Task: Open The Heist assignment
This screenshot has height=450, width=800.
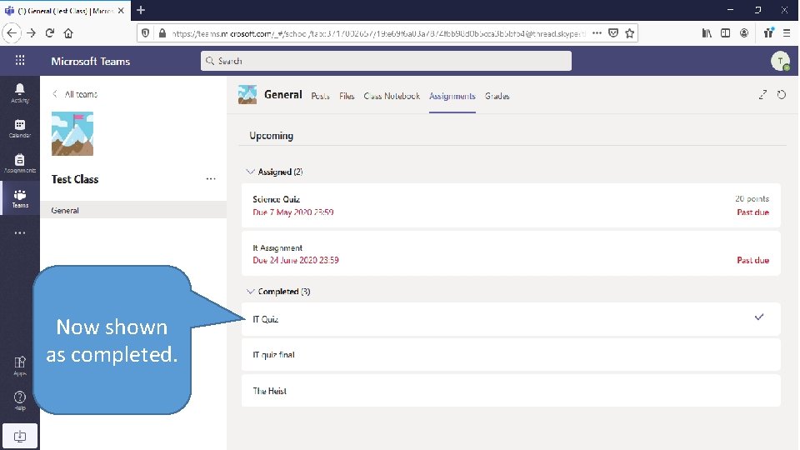Action: click(x=511, y=391)
